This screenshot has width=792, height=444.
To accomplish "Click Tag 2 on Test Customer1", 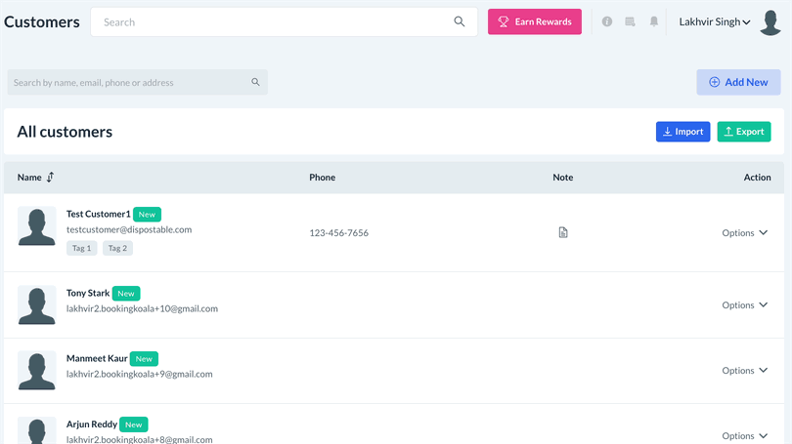I will [117, 248].
